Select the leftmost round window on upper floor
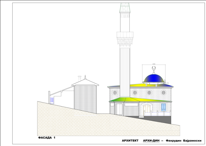Viewport: 206px width, 146px height. [x=115, y=92]
